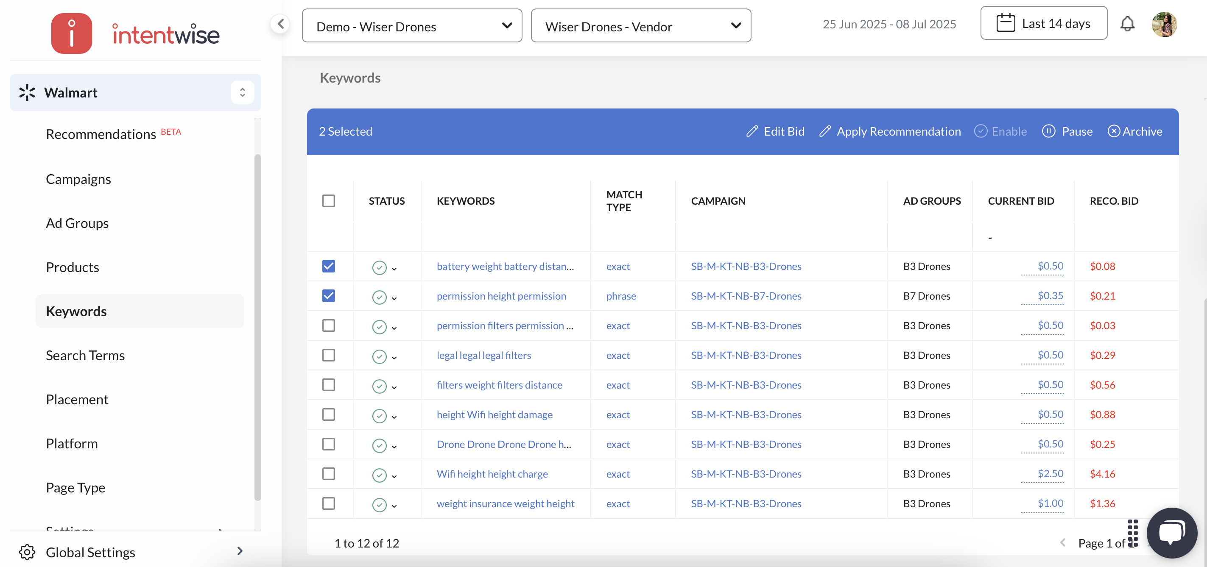The image size is (1207, 567).
Task: Click the status icon for filters weight filters distance
Action: tap(379, 386)
